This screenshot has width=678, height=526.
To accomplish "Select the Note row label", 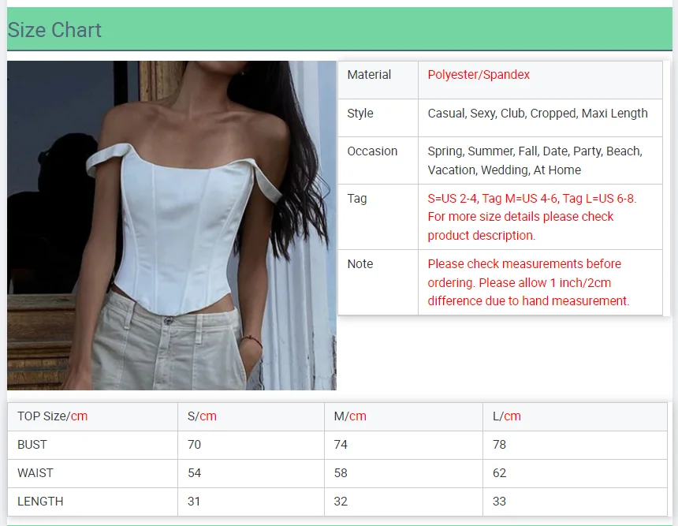I will tap(360, 264).
